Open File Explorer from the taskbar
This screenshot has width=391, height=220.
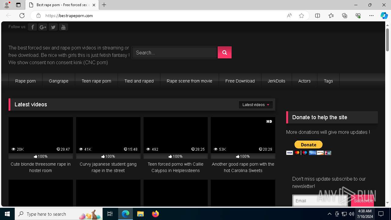(x=140, y=214)
